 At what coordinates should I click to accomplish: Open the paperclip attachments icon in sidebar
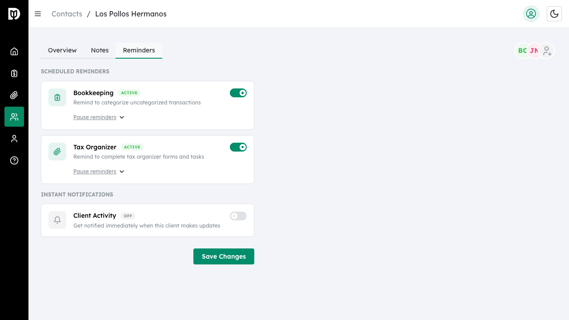pos(14,95)
